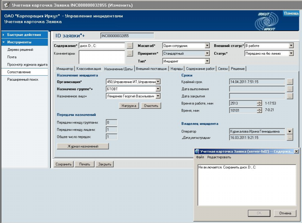Viewport: 302px width, 223px height.
Task: Open the Масштаб dropdown
Action: [x=207, y=46]
